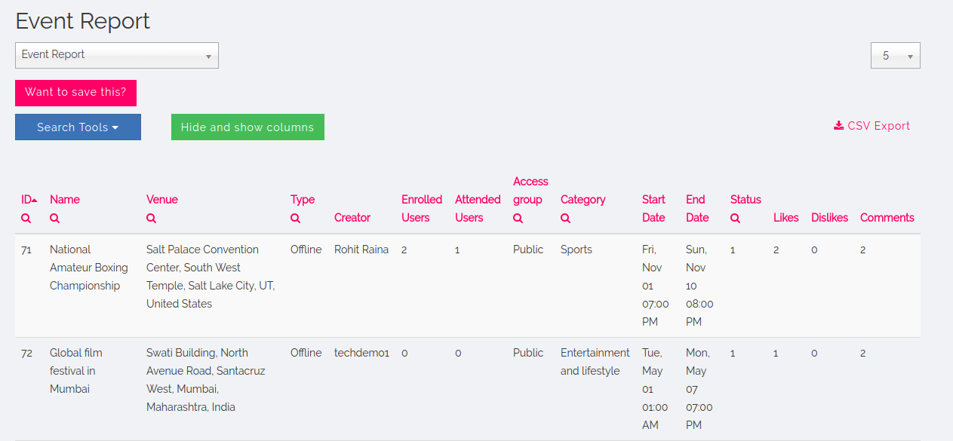Screen dimensions: 953x441
Task: Open the Event Report dropdown
Action: (117, 55)
